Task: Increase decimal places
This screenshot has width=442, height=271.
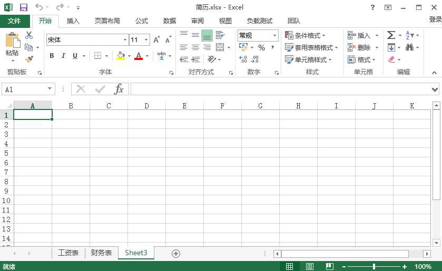Action: [243, 59]
